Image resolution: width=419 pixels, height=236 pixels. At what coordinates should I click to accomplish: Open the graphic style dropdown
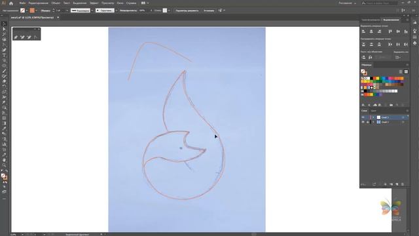coord(169,10)
